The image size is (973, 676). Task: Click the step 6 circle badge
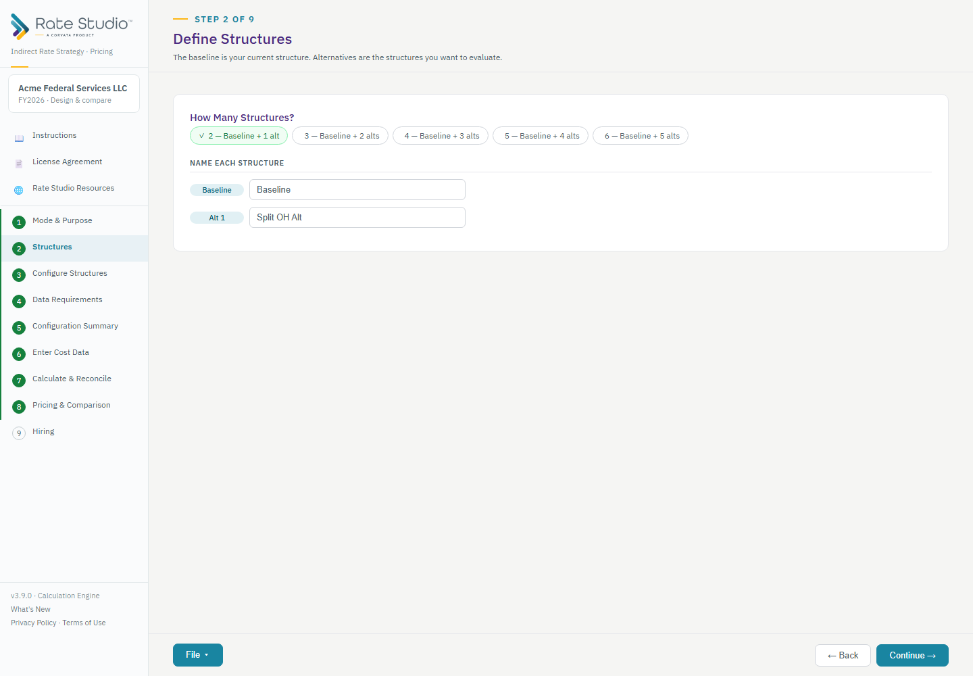[x=19, y=354]
